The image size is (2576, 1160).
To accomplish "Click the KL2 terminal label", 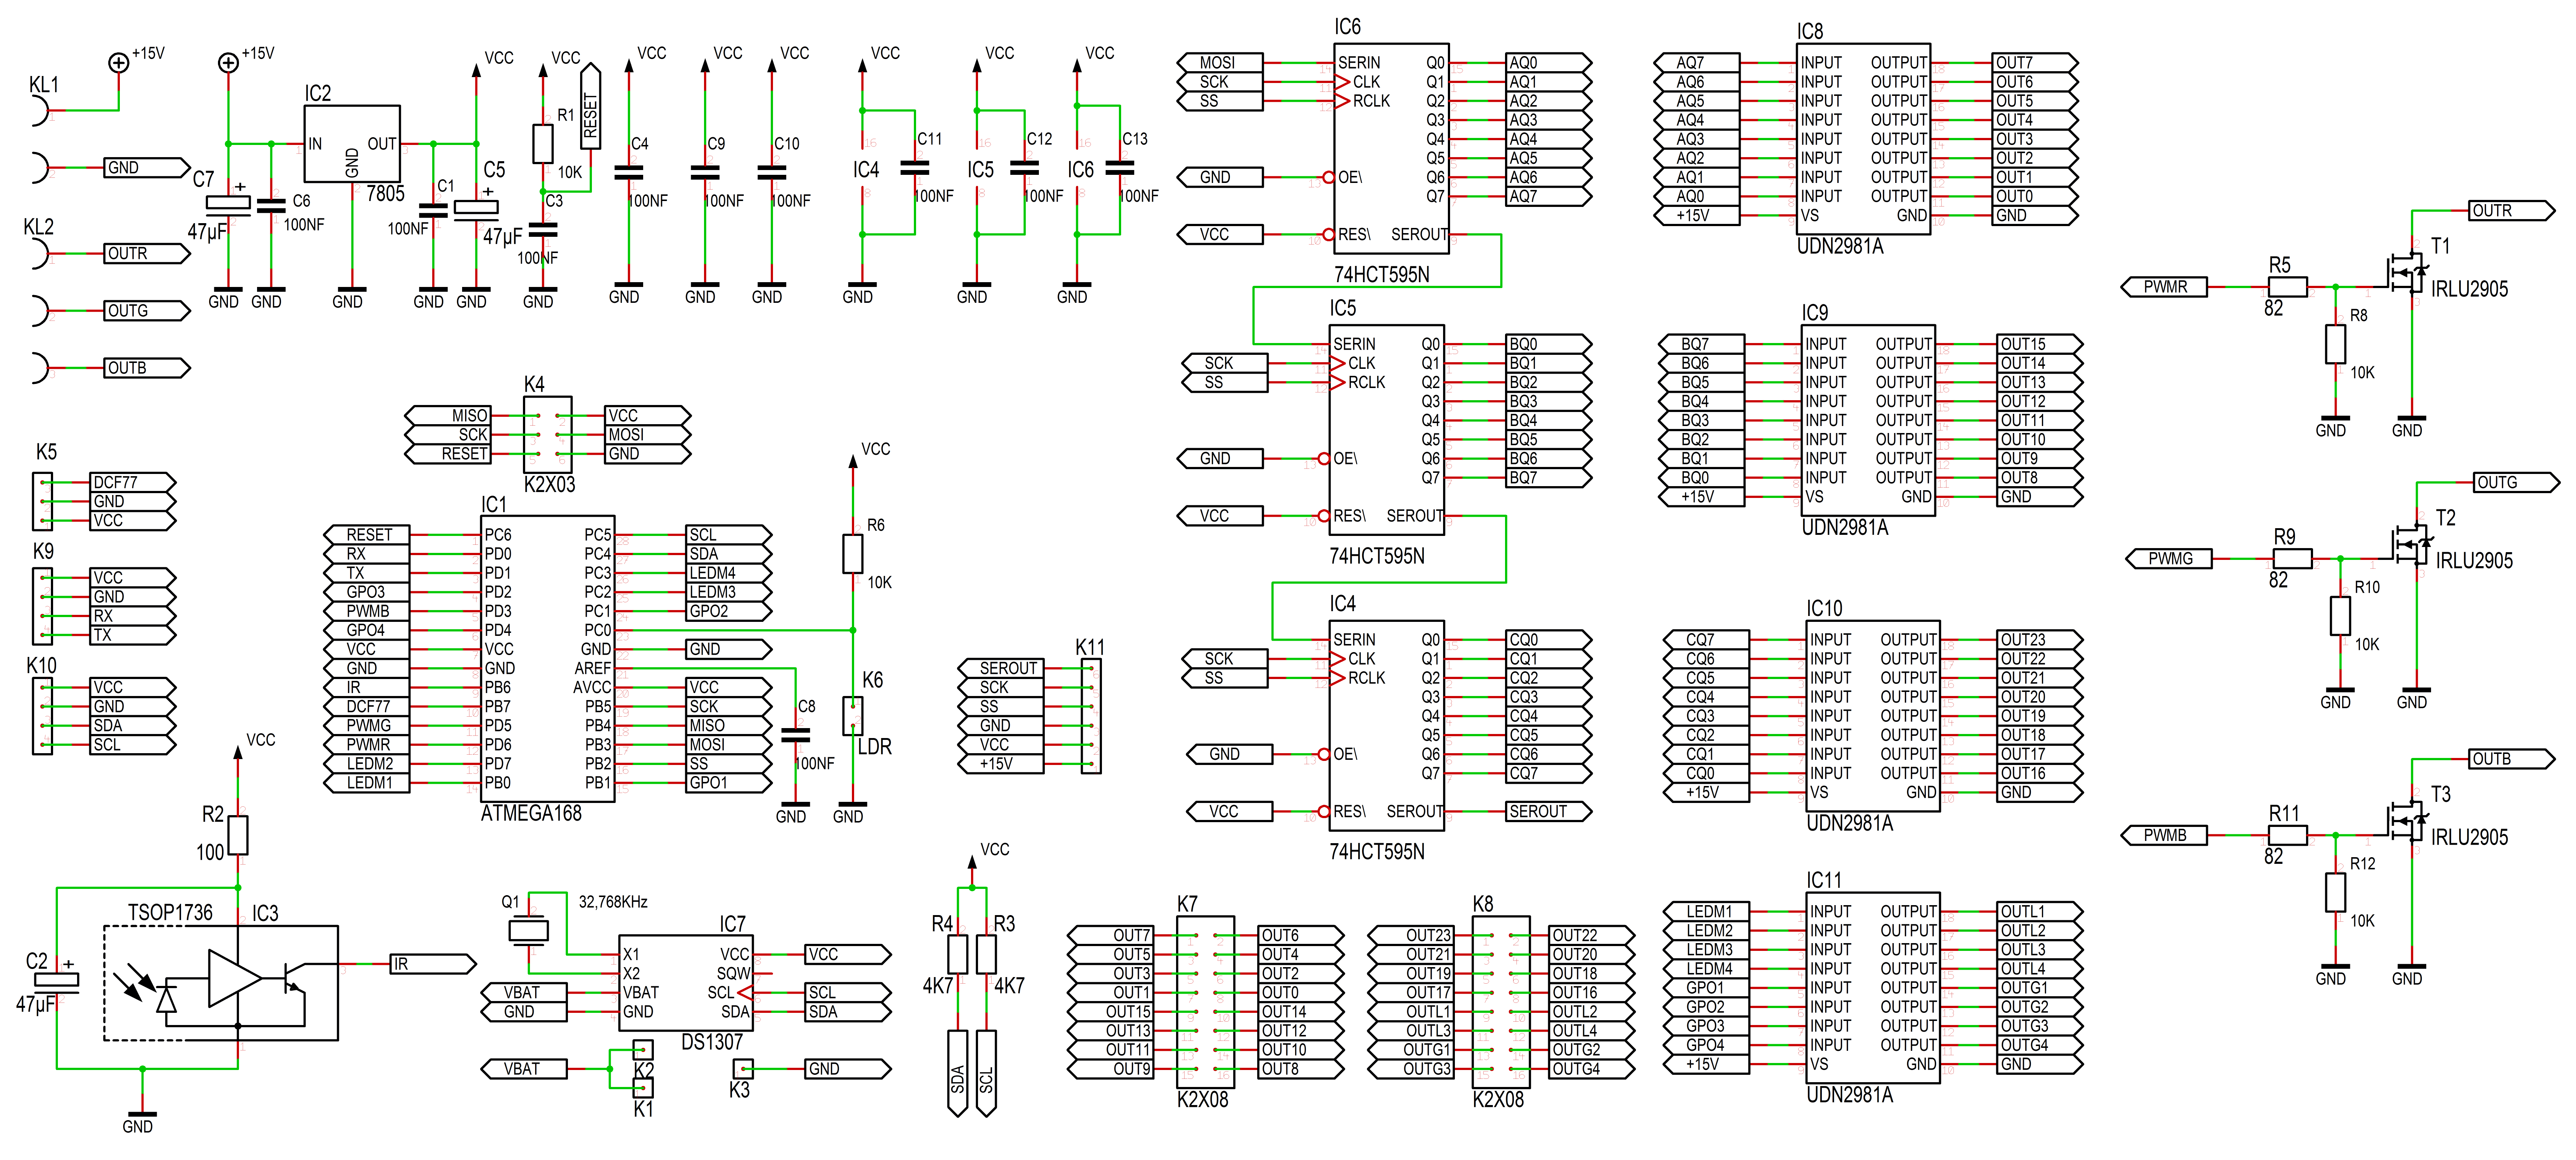I will (x=39, y=227).
